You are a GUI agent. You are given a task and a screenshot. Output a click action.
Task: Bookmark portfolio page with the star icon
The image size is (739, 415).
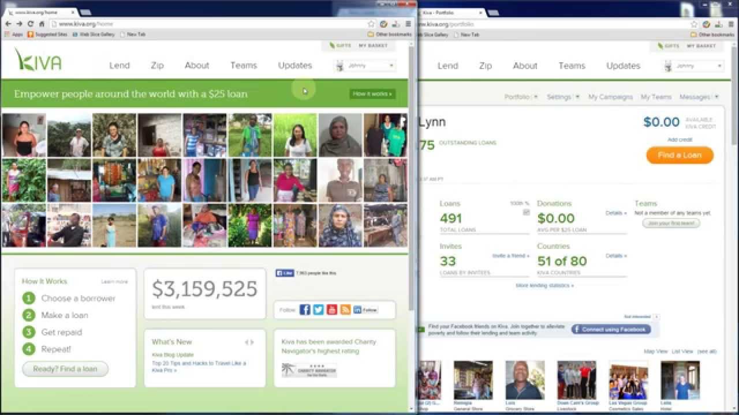coord(695,24)
